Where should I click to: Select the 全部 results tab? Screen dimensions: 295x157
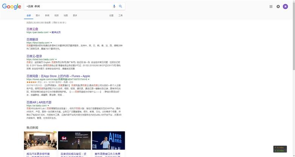click(29, 15)
